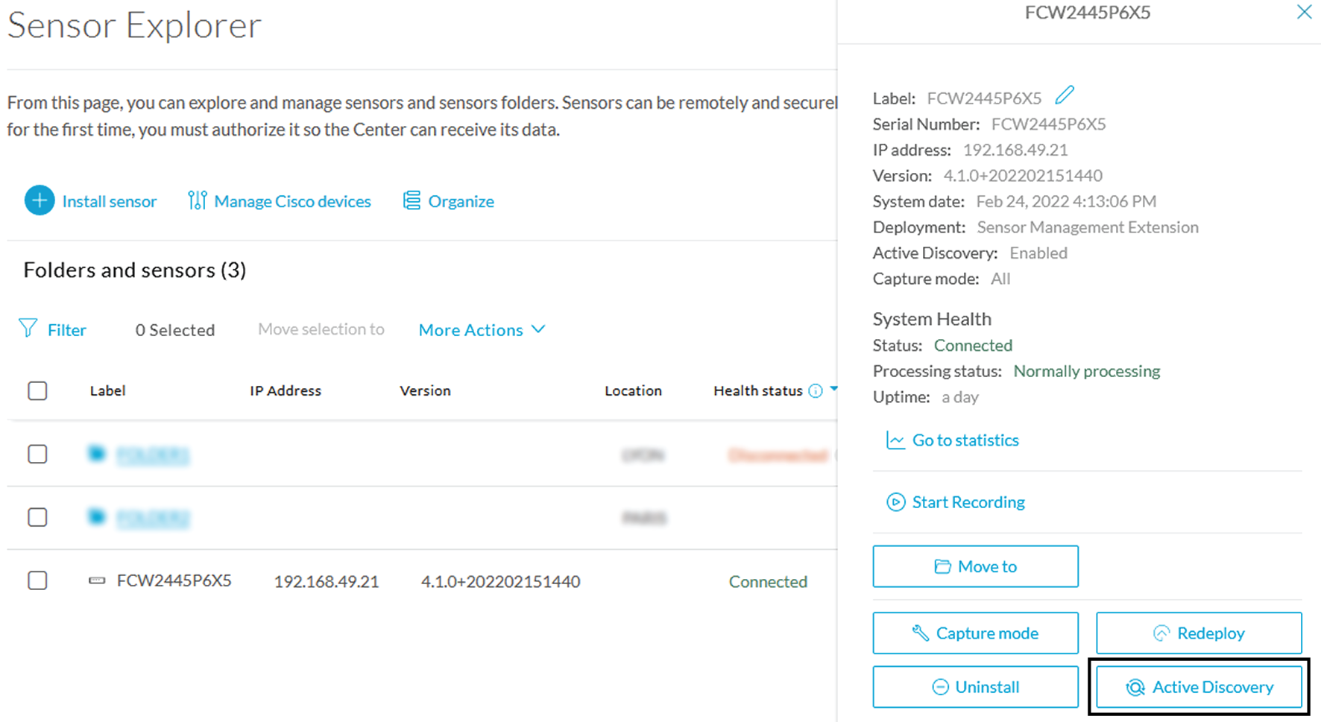Open the More Actions dropdown
This screenshot has height=722, width=1321.
[x=481, y=329]
